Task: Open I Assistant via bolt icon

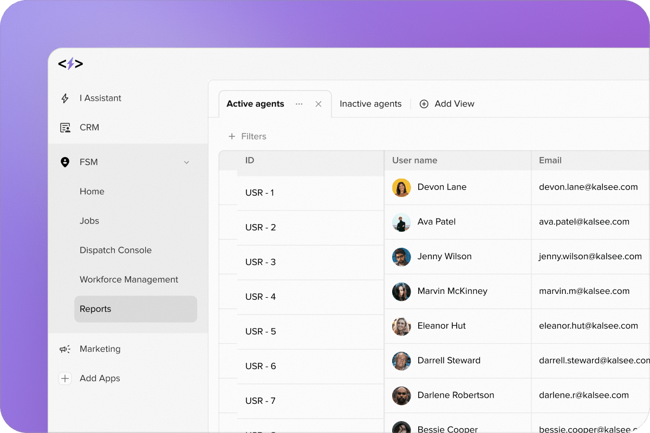Action: coord(65,99)
